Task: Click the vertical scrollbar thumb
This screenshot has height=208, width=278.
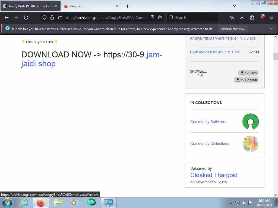Action: click(x=276, y=56)
